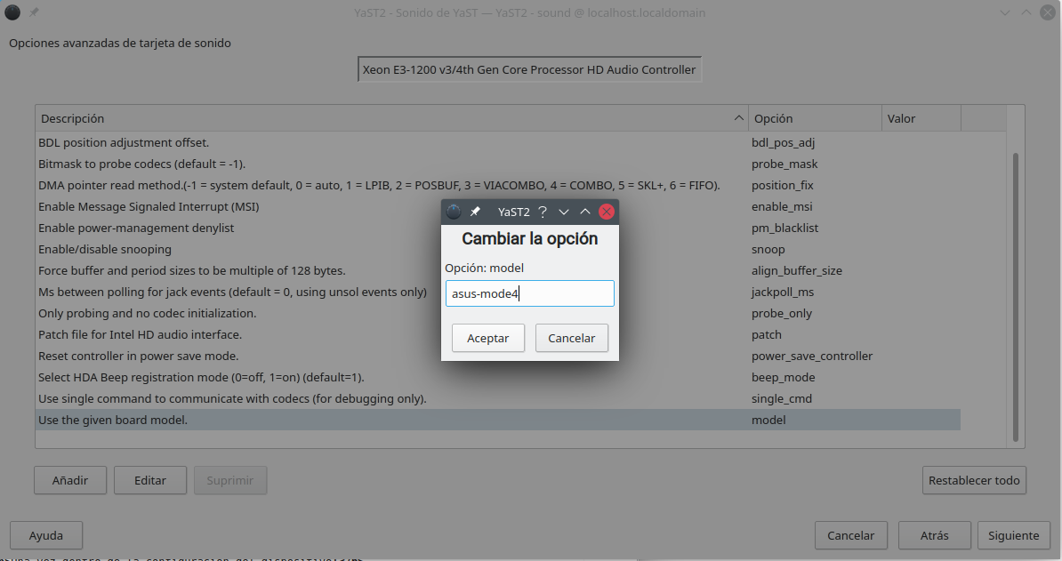The image size is (1062, 561).
Task: Click the main window pin icon
Action: pyautogui.click(x=34, y=13)
